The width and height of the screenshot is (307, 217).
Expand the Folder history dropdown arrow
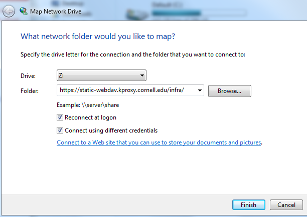pyautogui.click(x=200, y=90)
